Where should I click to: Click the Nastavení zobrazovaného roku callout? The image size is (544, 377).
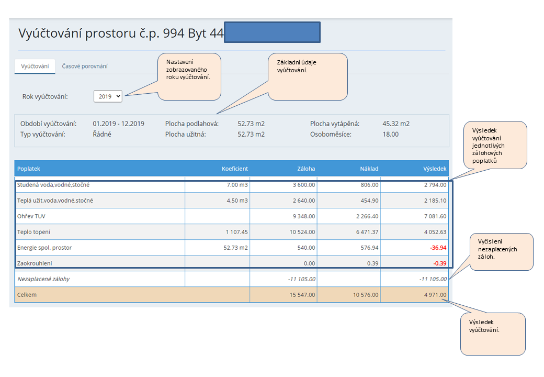coord(189,76)
